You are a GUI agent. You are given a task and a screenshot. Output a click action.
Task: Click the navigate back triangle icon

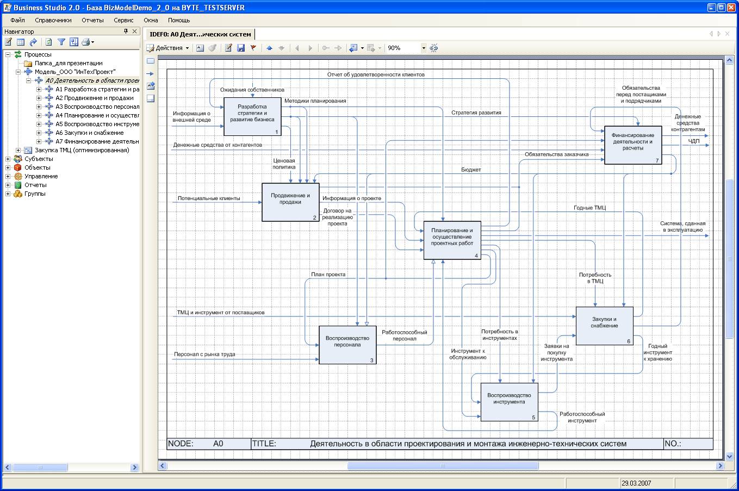pyautogui.click(x=297, y=48)
